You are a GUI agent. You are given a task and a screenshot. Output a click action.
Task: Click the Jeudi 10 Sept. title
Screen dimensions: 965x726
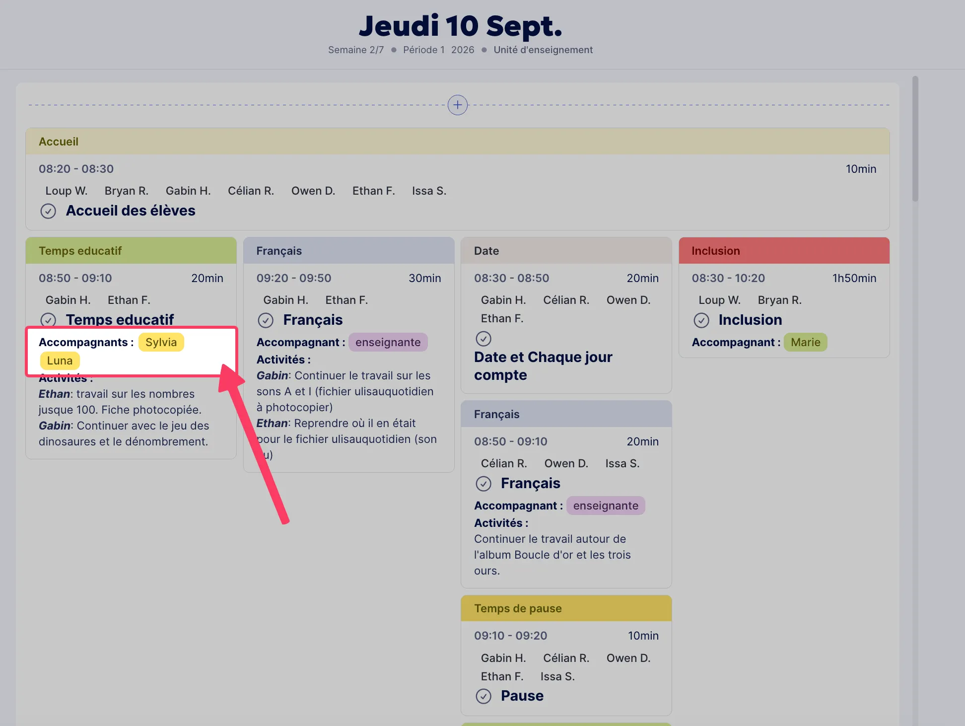(460, 26)
